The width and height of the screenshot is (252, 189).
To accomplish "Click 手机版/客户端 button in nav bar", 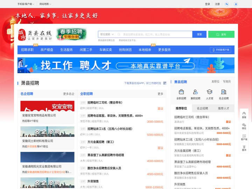I will pos(220,50).
